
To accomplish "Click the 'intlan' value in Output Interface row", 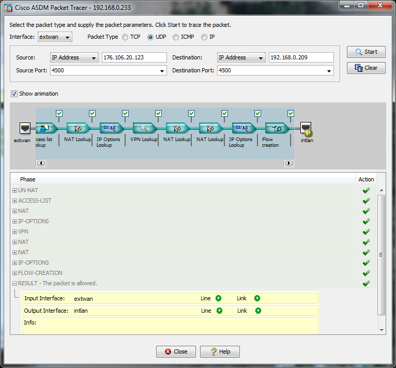I will (81, 311).
